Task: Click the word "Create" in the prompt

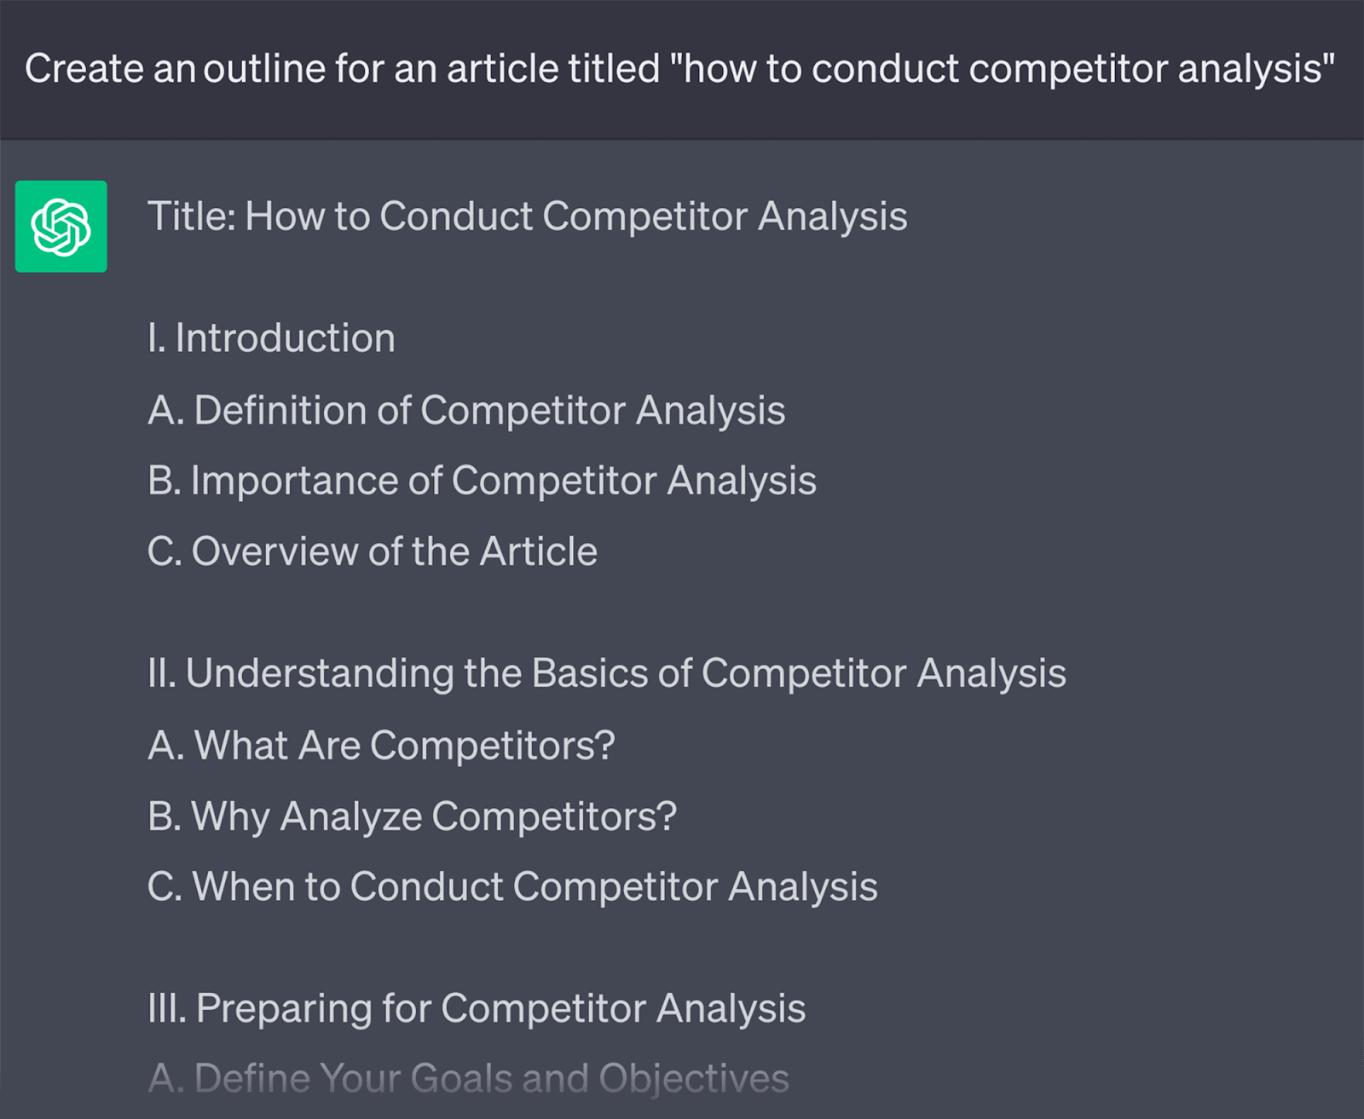Action: tap(84, 68)
